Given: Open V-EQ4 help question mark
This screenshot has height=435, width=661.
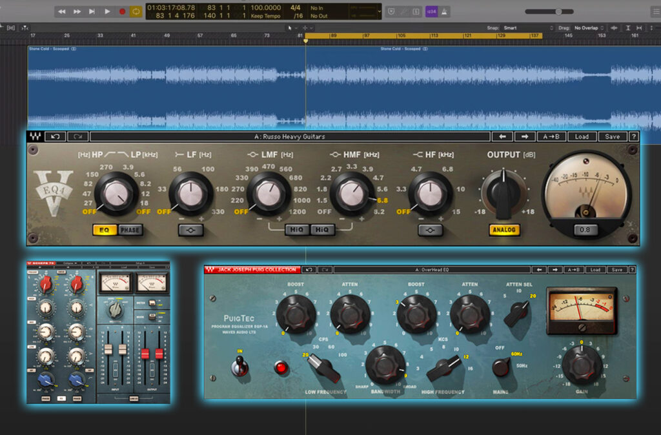Looking at the screenshot, I should point(634,137).
